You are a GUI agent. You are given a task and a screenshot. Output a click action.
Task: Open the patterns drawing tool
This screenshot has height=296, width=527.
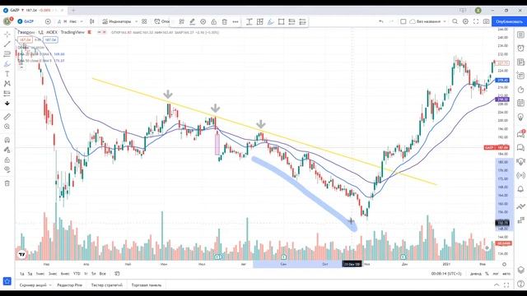coord(7,84)
